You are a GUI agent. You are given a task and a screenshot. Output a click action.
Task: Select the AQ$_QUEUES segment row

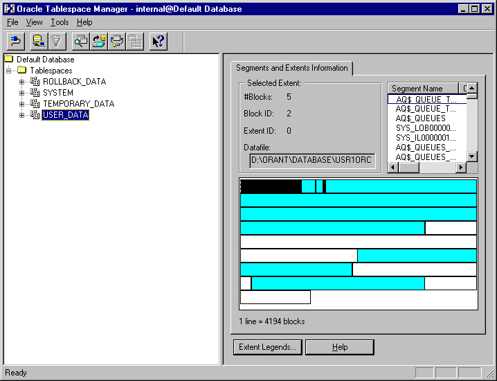click(427, 118)
